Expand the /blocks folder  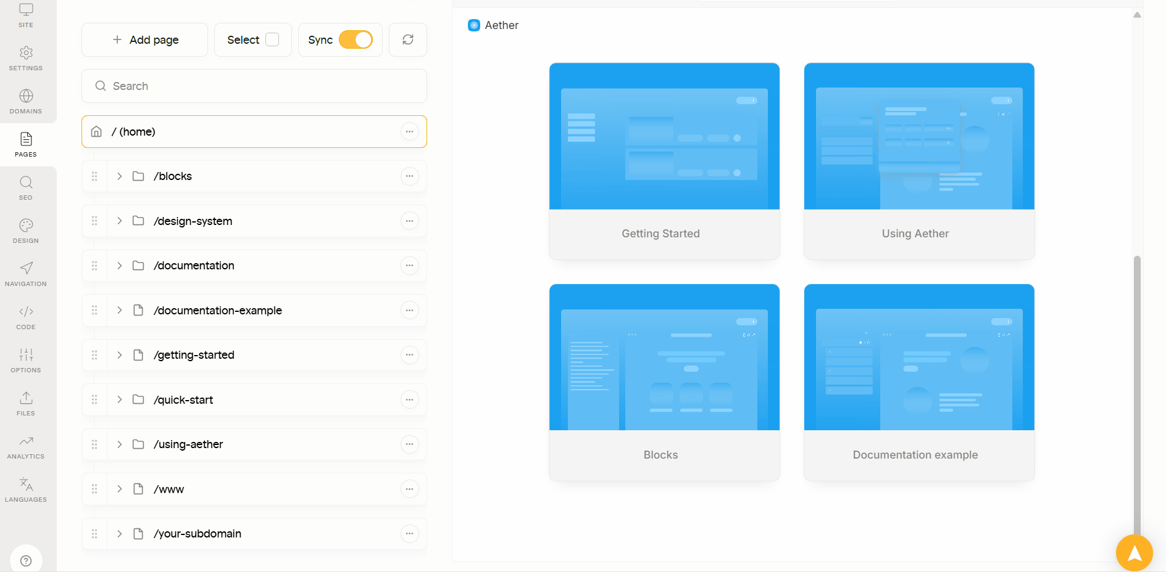tap(120, 176)
